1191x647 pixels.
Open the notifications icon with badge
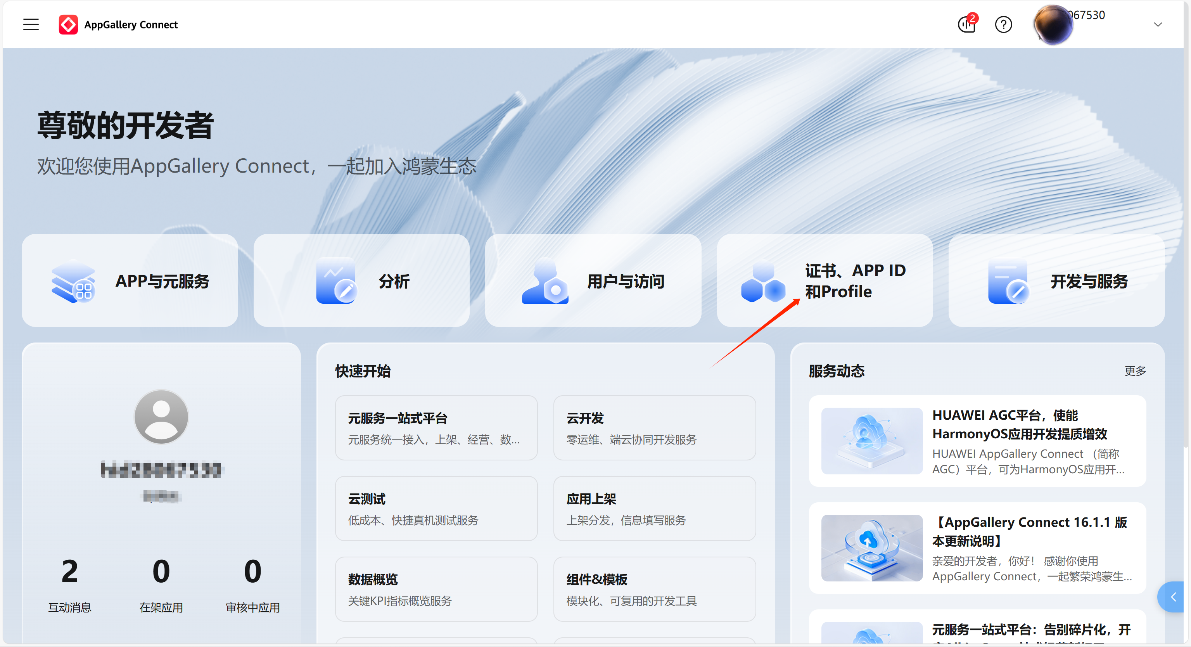966,24
